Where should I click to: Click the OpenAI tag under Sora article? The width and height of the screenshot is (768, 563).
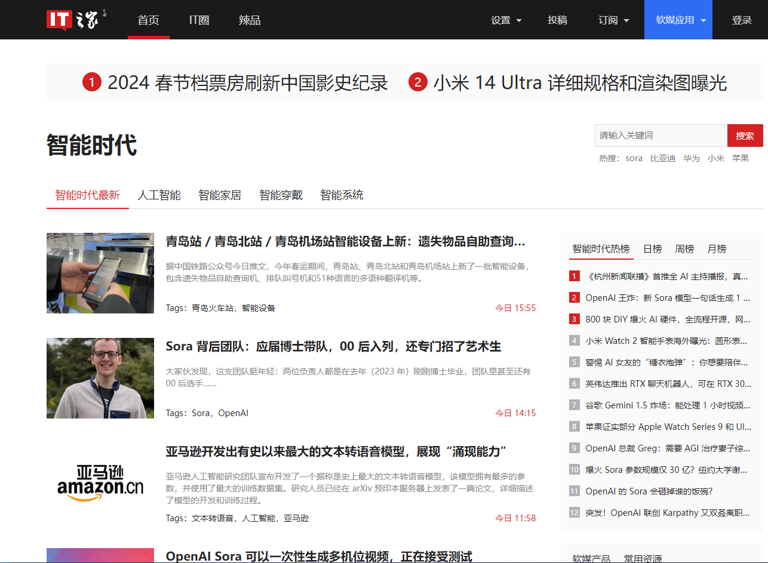233,413
